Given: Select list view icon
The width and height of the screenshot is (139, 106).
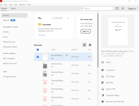Looking at the screenshot, I should click(84, 45).
